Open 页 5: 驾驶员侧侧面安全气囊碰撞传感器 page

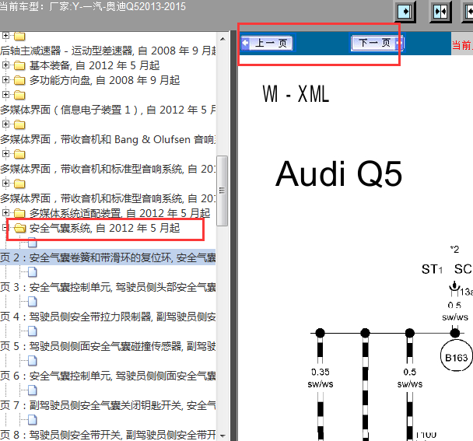pyautogui.click(x=107, y=346)
